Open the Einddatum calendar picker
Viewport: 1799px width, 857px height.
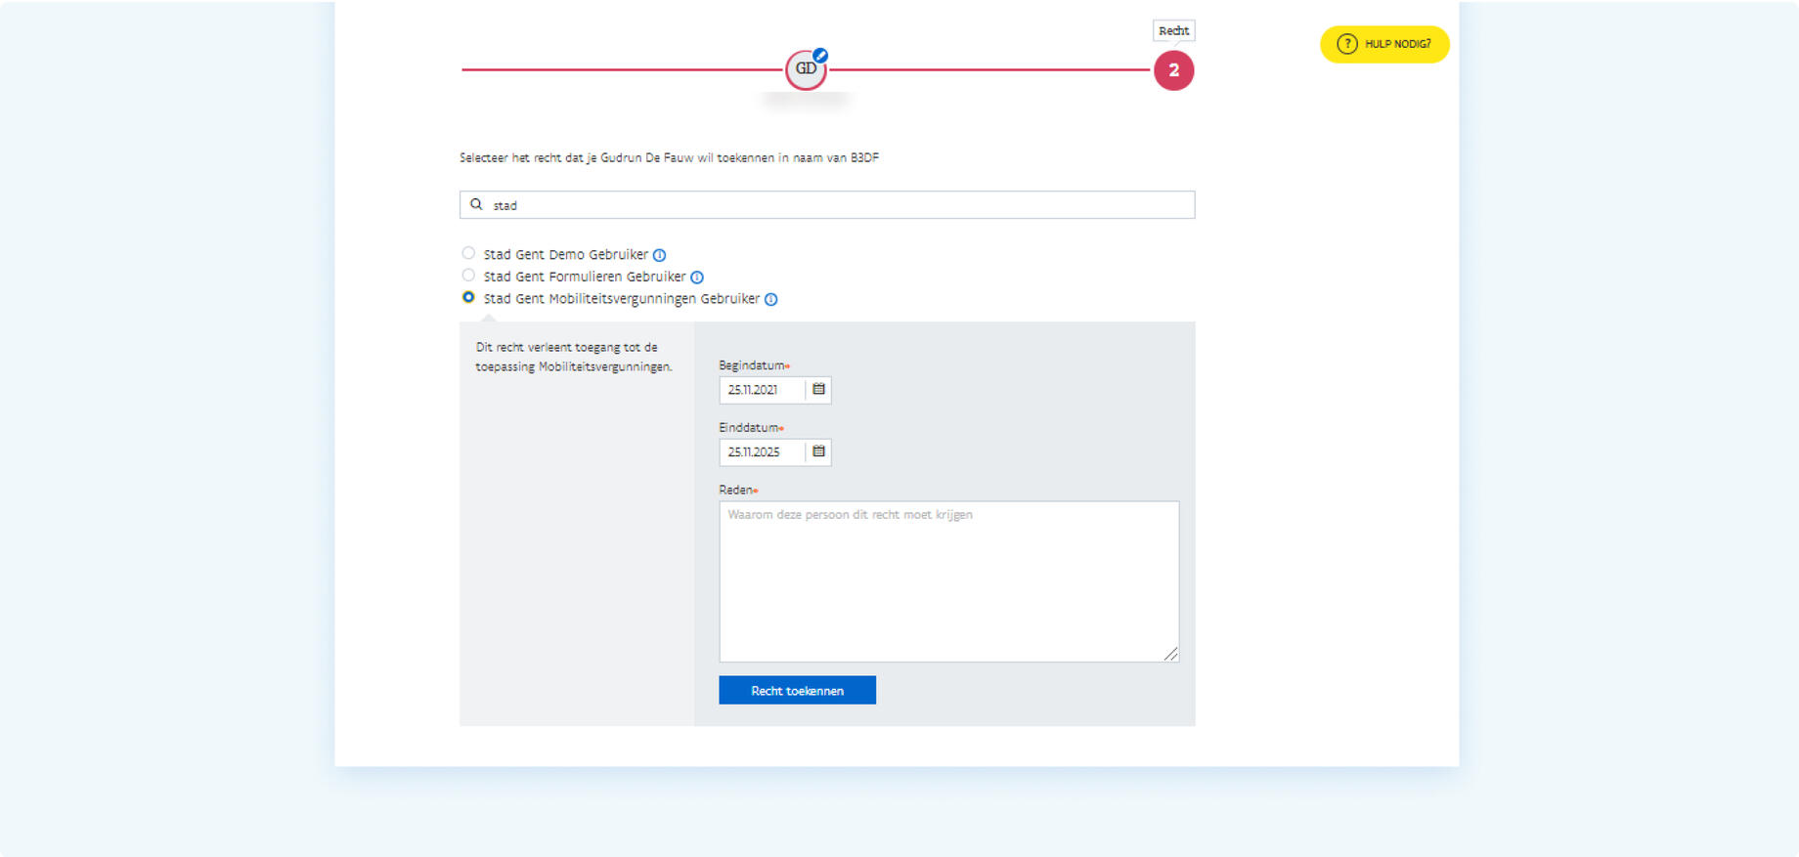[x=819, y=451]
